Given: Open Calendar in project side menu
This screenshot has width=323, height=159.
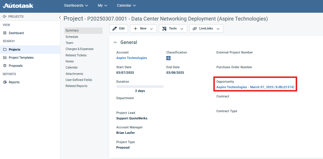Looking at the screenshot, I should coord(72,67).
